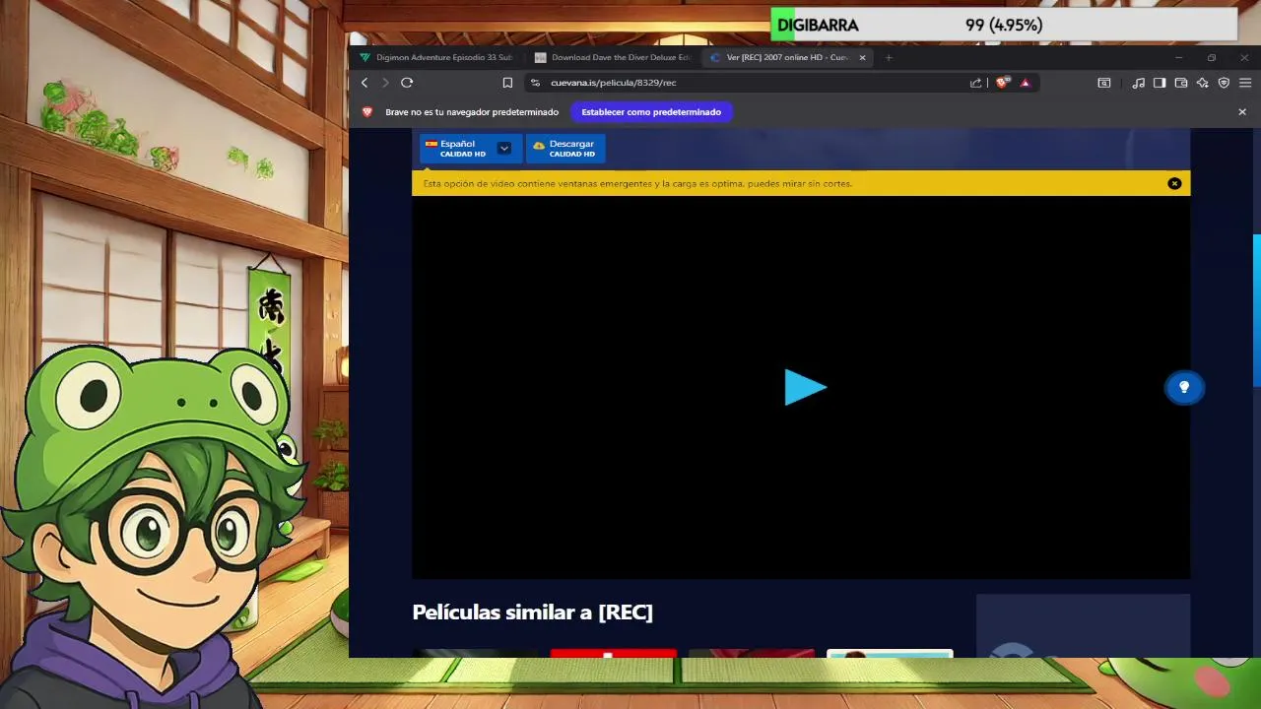This screenshot has width=1261, height=709.
Task: Click the forward navigation arrow
Action: [385, 83]
